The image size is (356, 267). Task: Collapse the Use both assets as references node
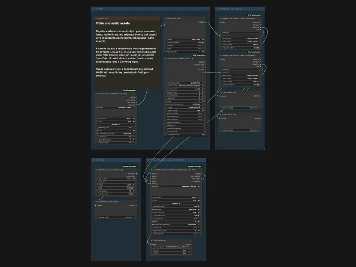151,170
